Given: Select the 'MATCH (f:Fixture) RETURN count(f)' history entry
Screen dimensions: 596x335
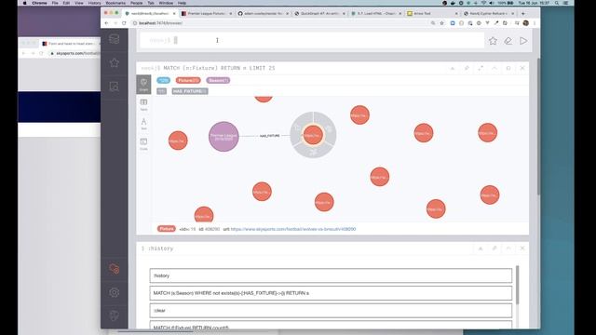Looking at the screenshot, I should click(331, 326).
